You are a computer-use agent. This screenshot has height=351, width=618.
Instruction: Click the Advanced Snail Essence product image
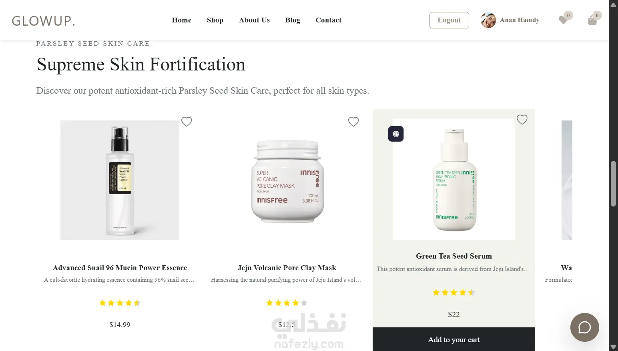click(x=120, y=180)
